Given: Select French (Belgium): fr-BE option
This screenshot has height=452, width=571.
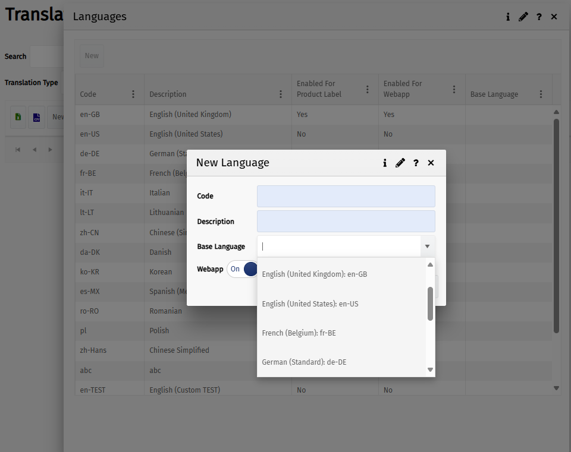Looking at the screenshot, I should [x=341, y=333].
